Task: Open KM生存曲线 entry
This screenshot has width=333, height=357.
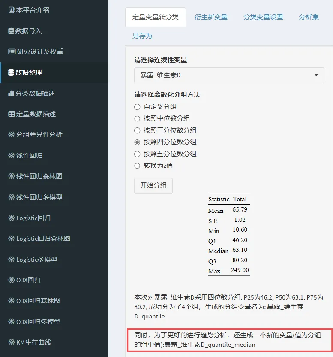Action: 54,342
